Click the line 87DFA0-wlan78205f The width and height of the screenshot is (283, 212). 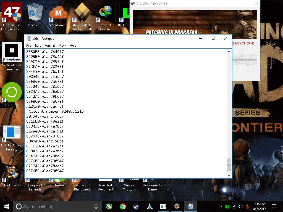[x=45, y=67]
